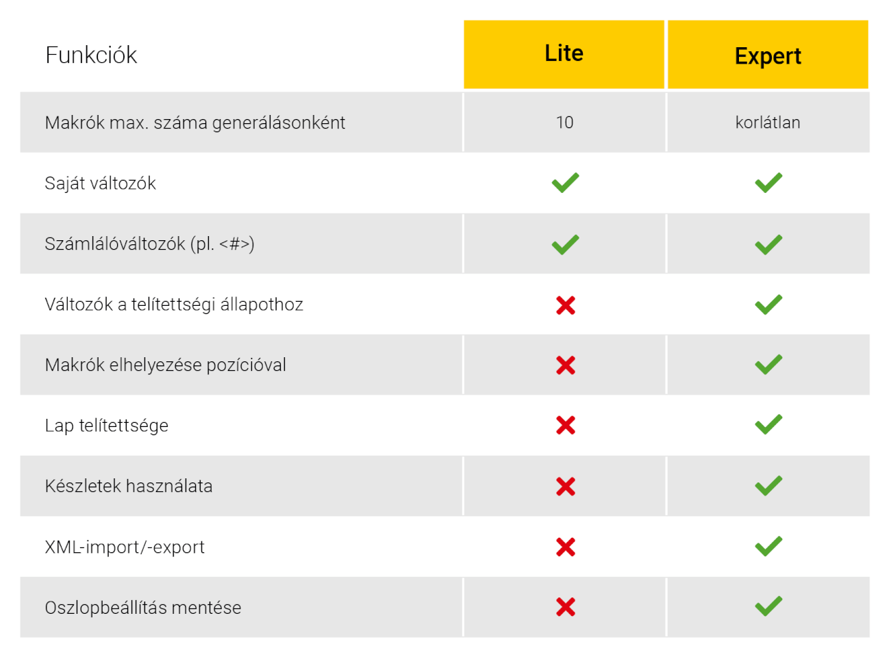Image resolution: width=891 pixels, height=659 pixels.
Task: Click the red X for Oszlopbeállítás mentése
Action: 566,607
